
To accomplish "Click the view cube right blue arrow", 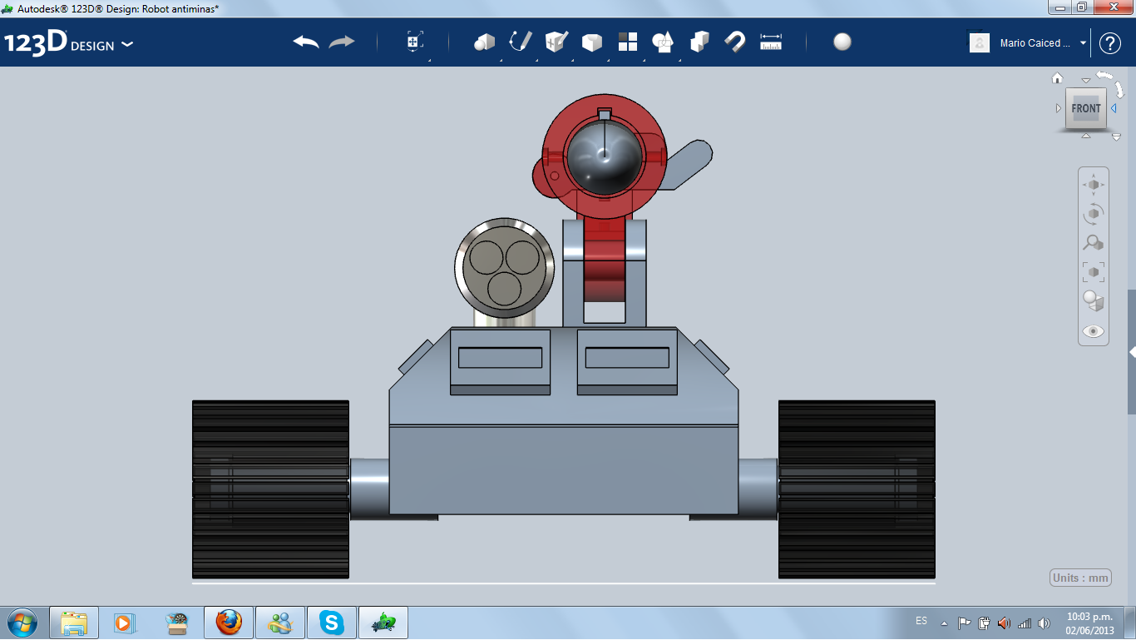I will pyautogui.click(x=1114, y=109).
